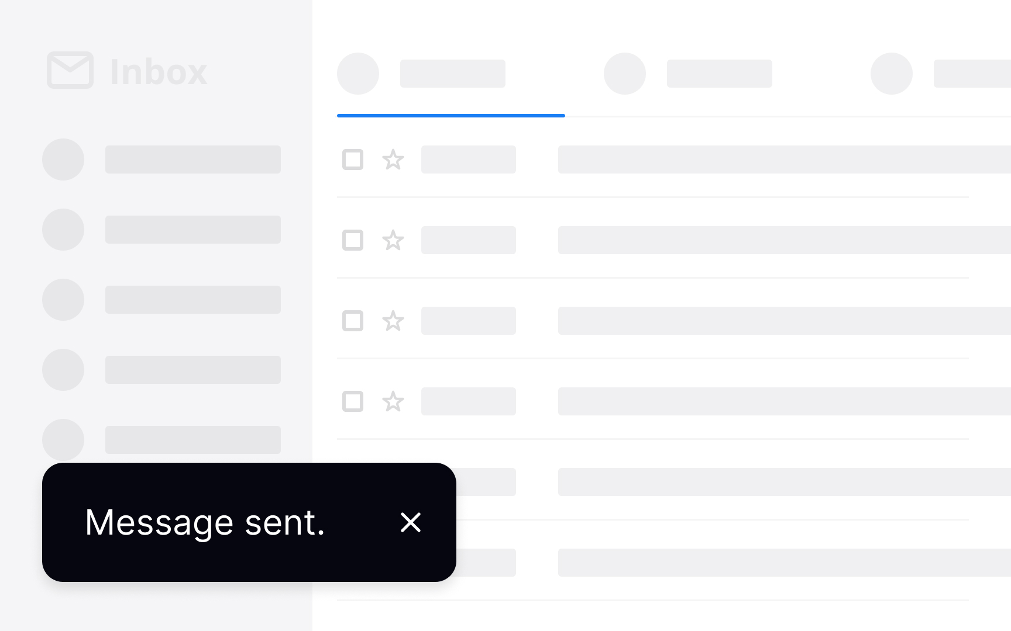
Task: Select the second email checkbox
Action: [353, 240]
